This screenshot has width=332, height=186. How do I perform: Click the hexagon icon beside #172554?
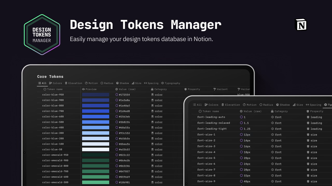click(x=117, y=95)
